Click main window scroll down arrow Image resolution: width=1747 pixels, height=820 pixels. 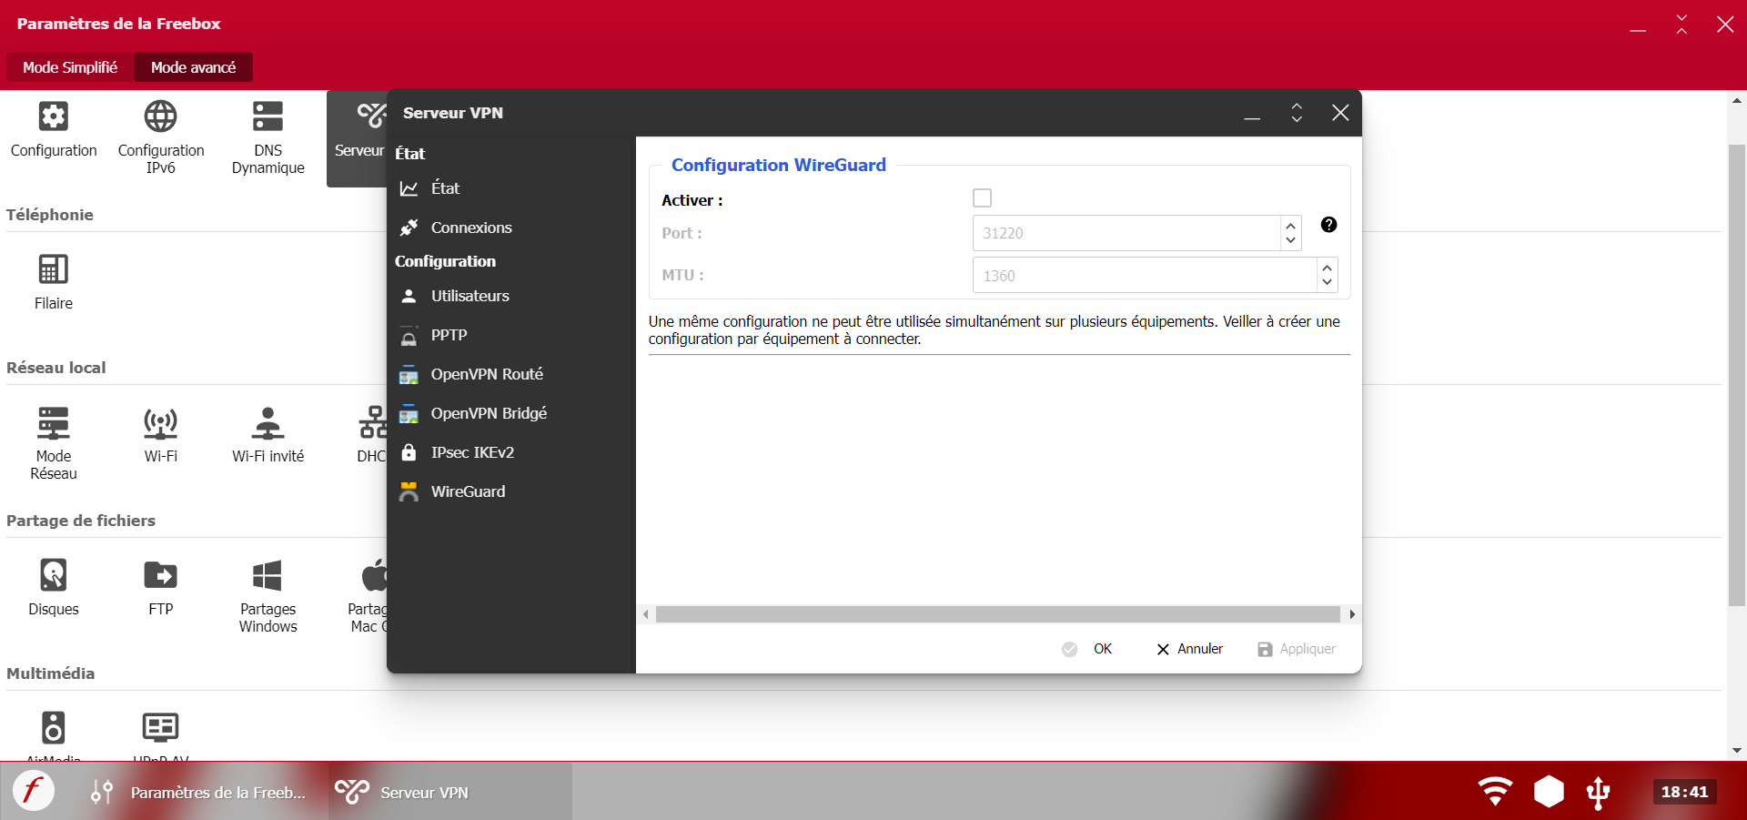click(x=1737, y=751)
